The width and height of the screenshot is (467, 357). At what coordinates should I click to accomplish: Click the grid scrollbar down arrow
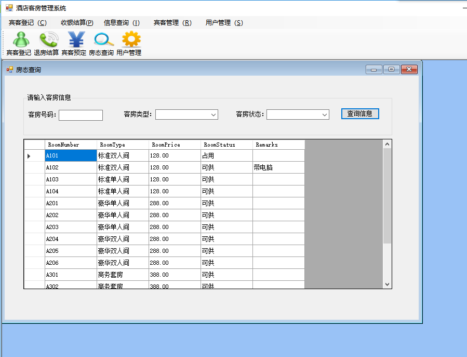point(387,284)
